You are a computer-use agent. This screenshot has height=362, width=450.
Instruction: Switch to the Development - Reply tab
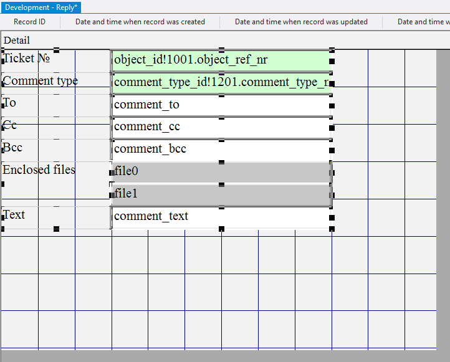pos(41,7)
